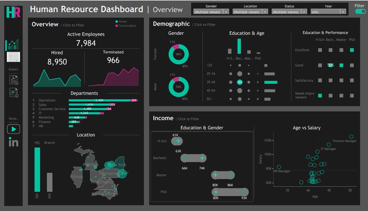
Task: Switch to the table details page icon
Action: (x=13, y=57)
